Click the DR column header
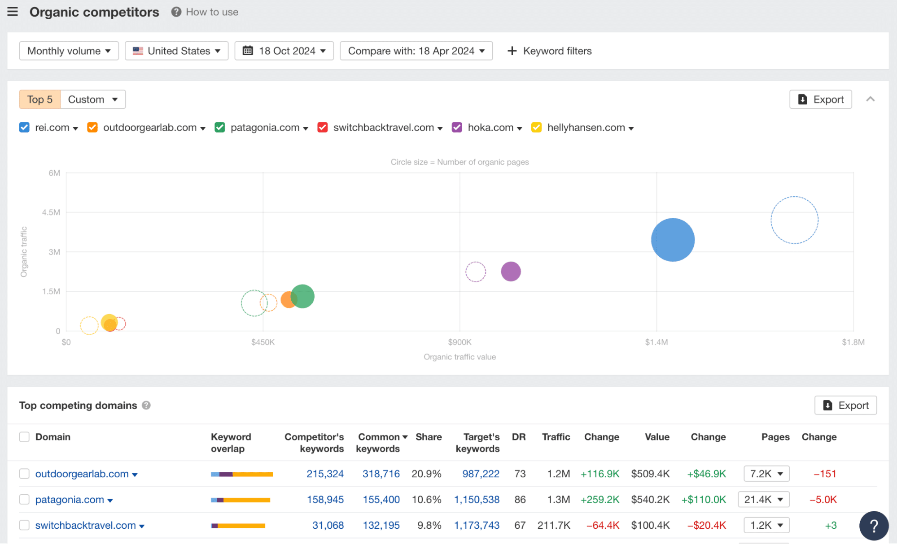The width and height of the screenshot is (897, 544). (519, 437)
